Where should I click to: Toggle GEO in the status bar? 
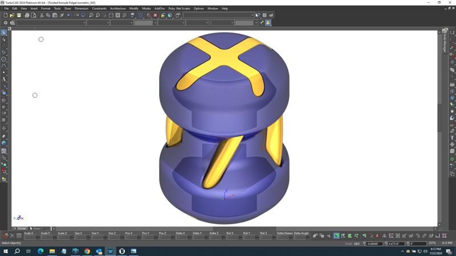coord(357,243)
